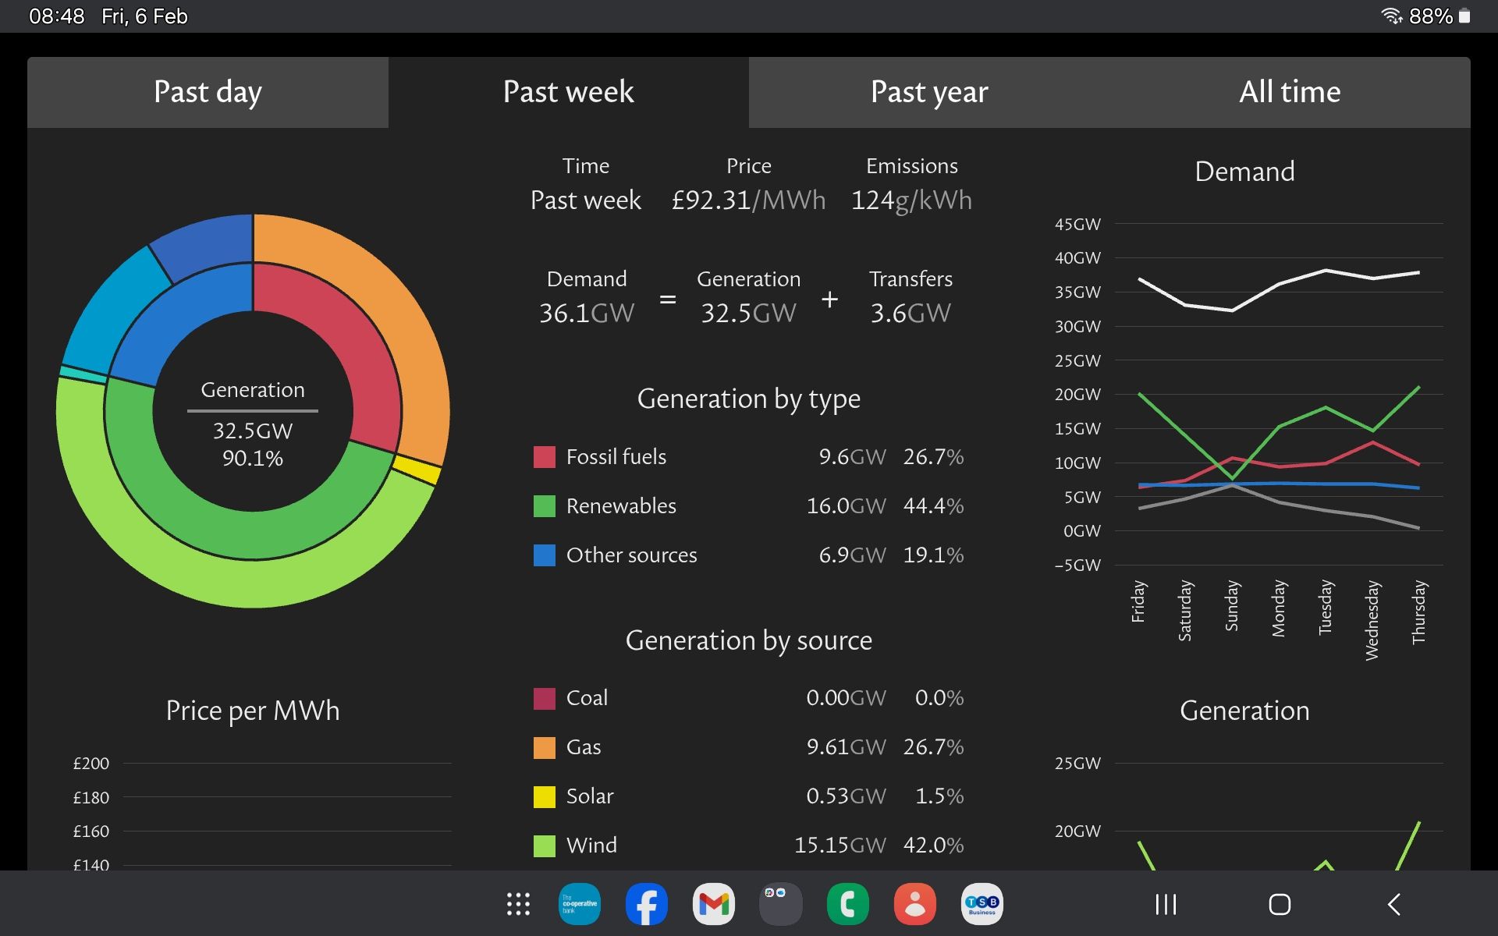The image size is (1498, 936).
Task: Click the Renewables legend entry
Action: 621,506
